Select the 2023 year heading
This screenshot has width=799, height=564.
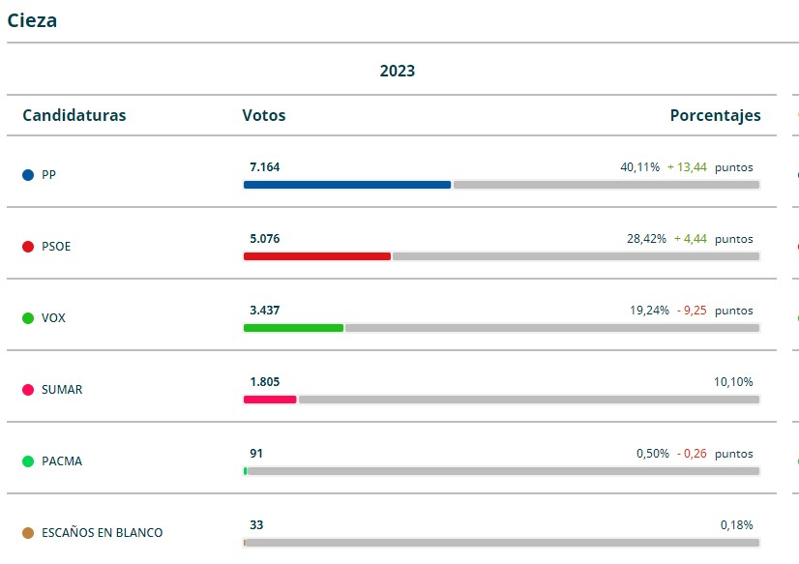pos(397,71)
